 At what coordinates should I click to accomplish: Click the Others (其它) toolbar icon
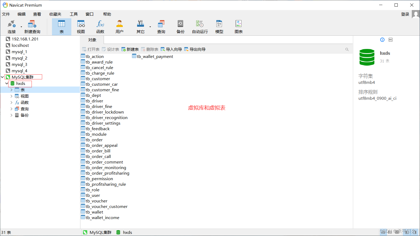click(141, 27)
